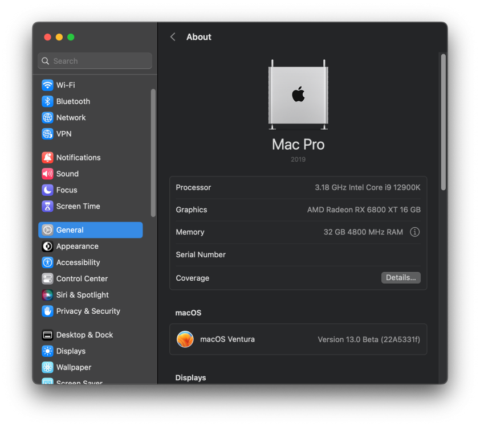Viewport: 480px width, 427px height.
Task: Go back using the About chevron
Action: click(173, 37)
